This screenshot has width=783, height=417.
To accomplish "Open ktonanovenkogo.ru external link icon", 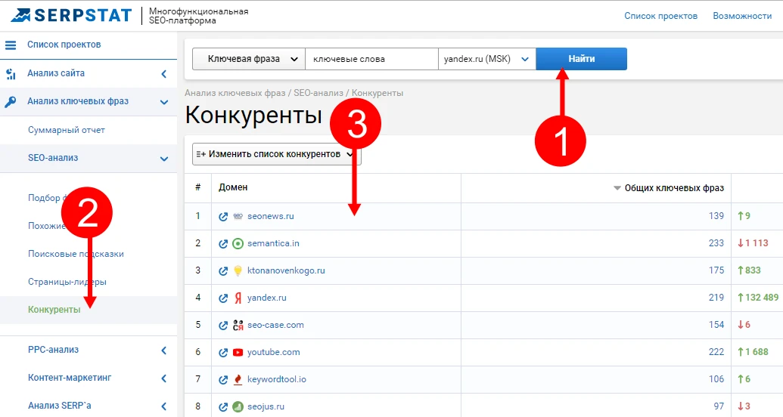I will (223, 271).
